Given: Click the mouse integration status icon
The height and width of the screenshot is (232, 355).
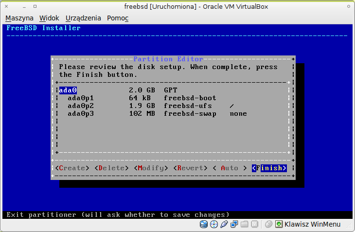Looking at the screenshot, I should click(268, 225).
